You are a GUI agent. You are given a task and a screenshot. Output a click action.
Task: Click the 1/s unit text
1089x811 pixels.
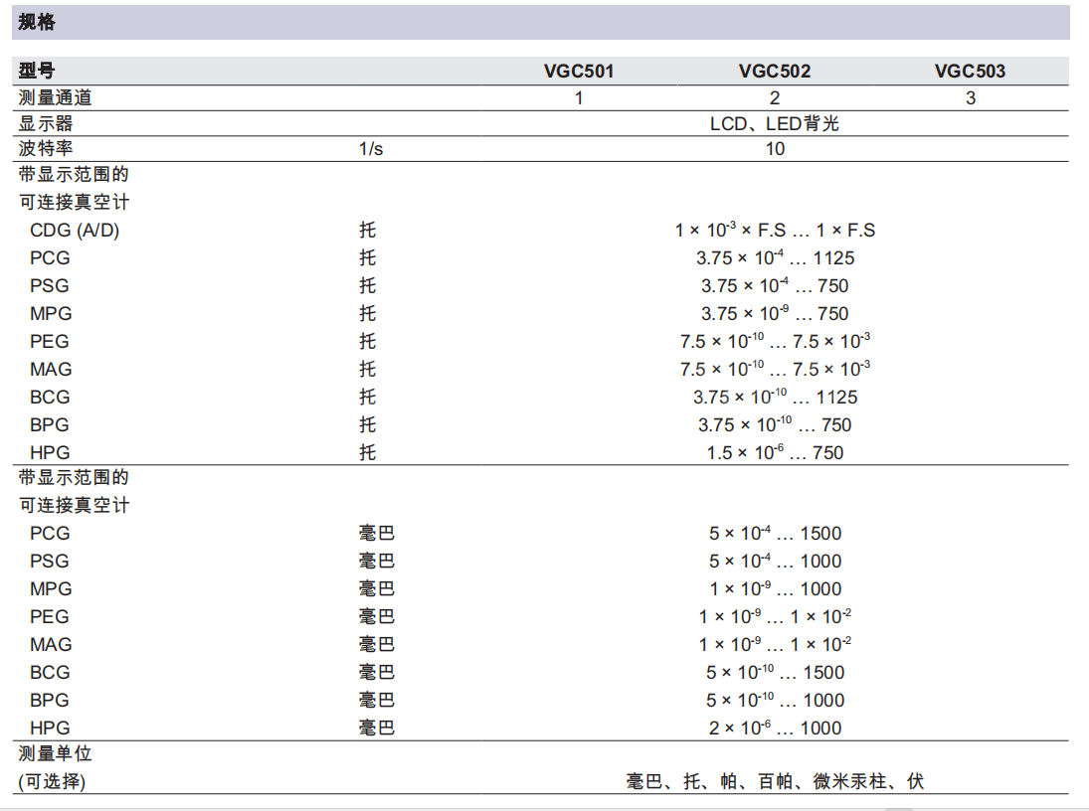370,149
